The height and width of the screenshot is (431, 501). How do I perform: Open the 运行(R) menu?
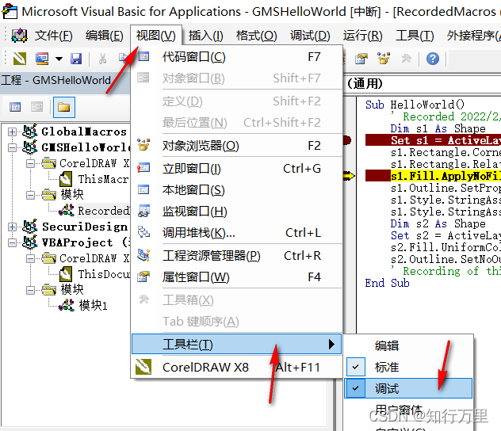click(x=362, y=36)
